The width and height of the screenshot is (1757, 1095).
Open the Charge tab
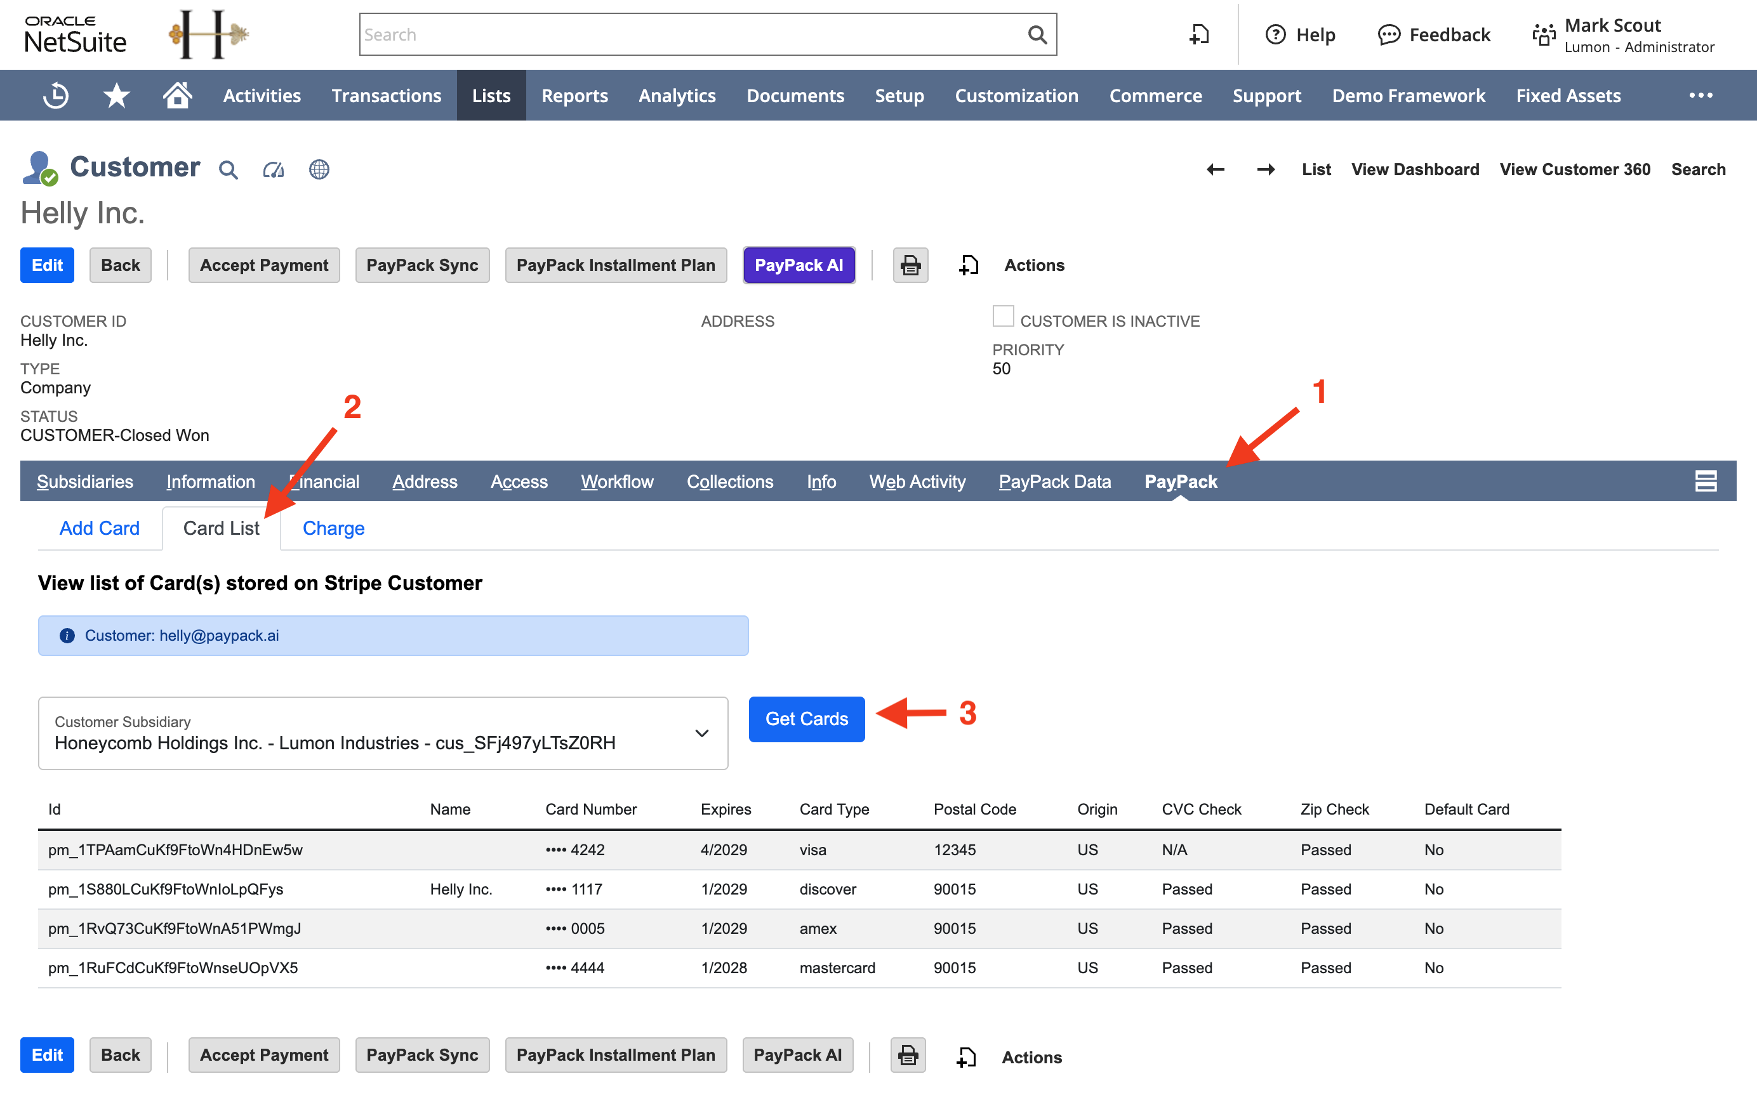pyautogui.click(x=333, y=528)
